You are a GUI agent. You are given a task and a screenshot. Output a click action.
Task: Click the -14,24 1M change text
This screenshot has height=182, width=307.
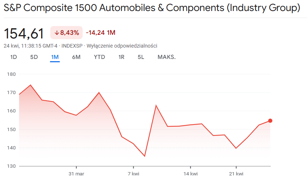101,33
